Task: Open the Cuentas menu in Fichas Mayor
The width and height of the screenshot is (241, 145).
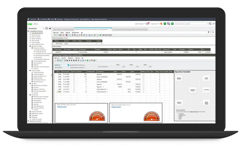Action: [64, 58]
